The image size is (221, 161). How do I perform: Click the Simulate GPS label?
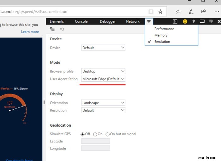pyautogui.click(x=60, y=134)
